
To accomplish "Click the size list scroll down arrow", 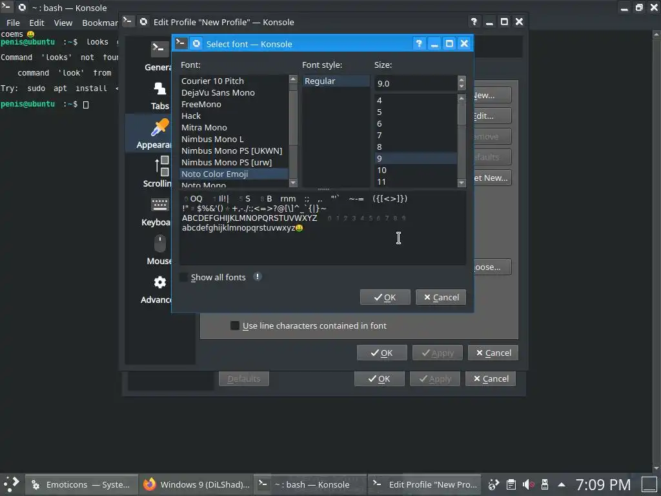I will tap(462, 183).
